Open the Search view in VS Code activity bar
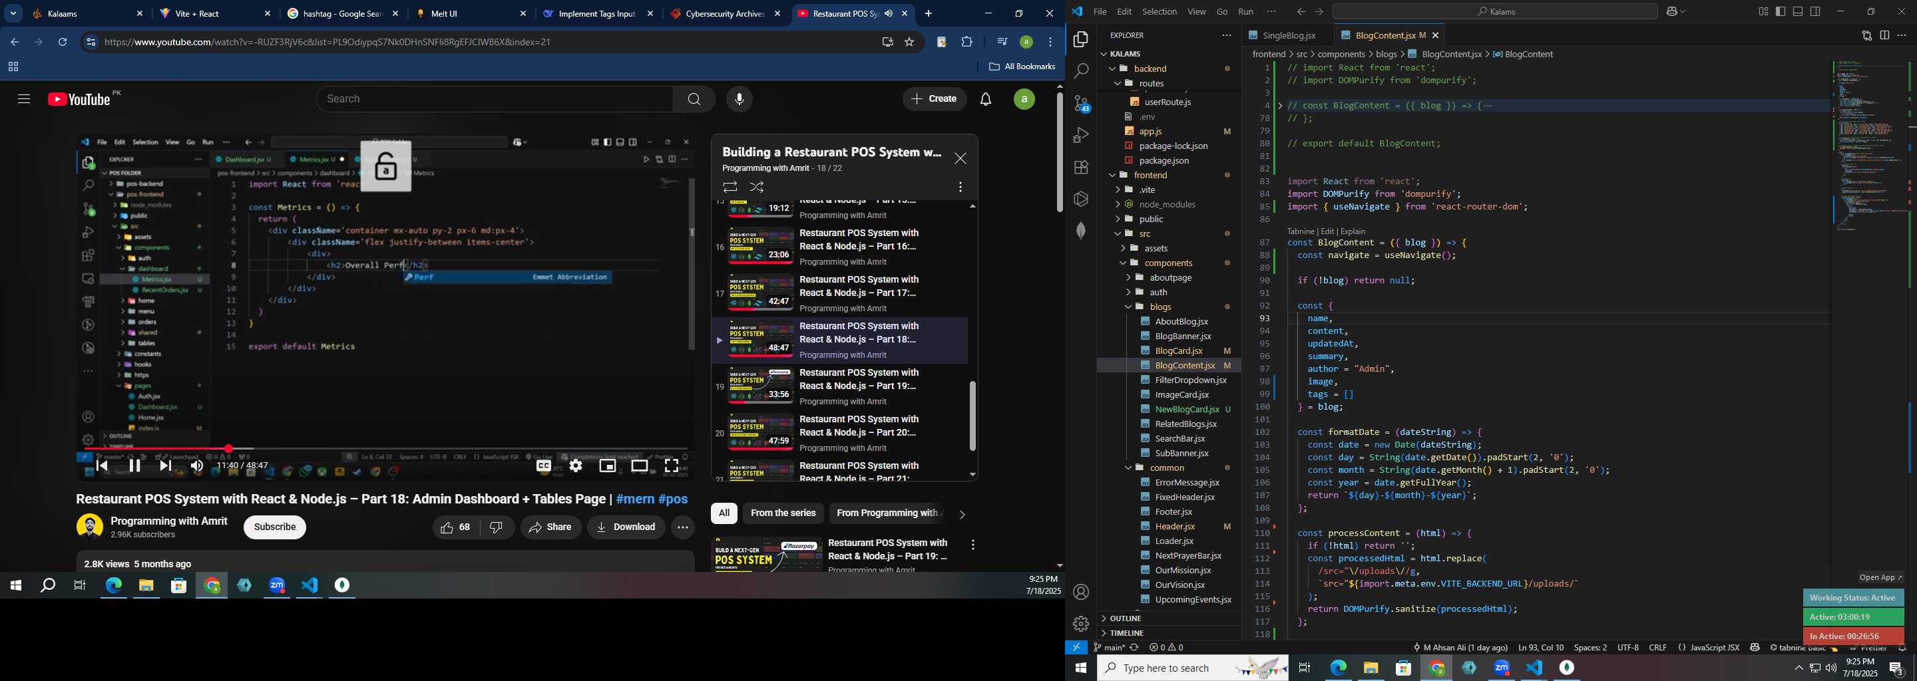1917x681 pixels. pos(1080,71)
